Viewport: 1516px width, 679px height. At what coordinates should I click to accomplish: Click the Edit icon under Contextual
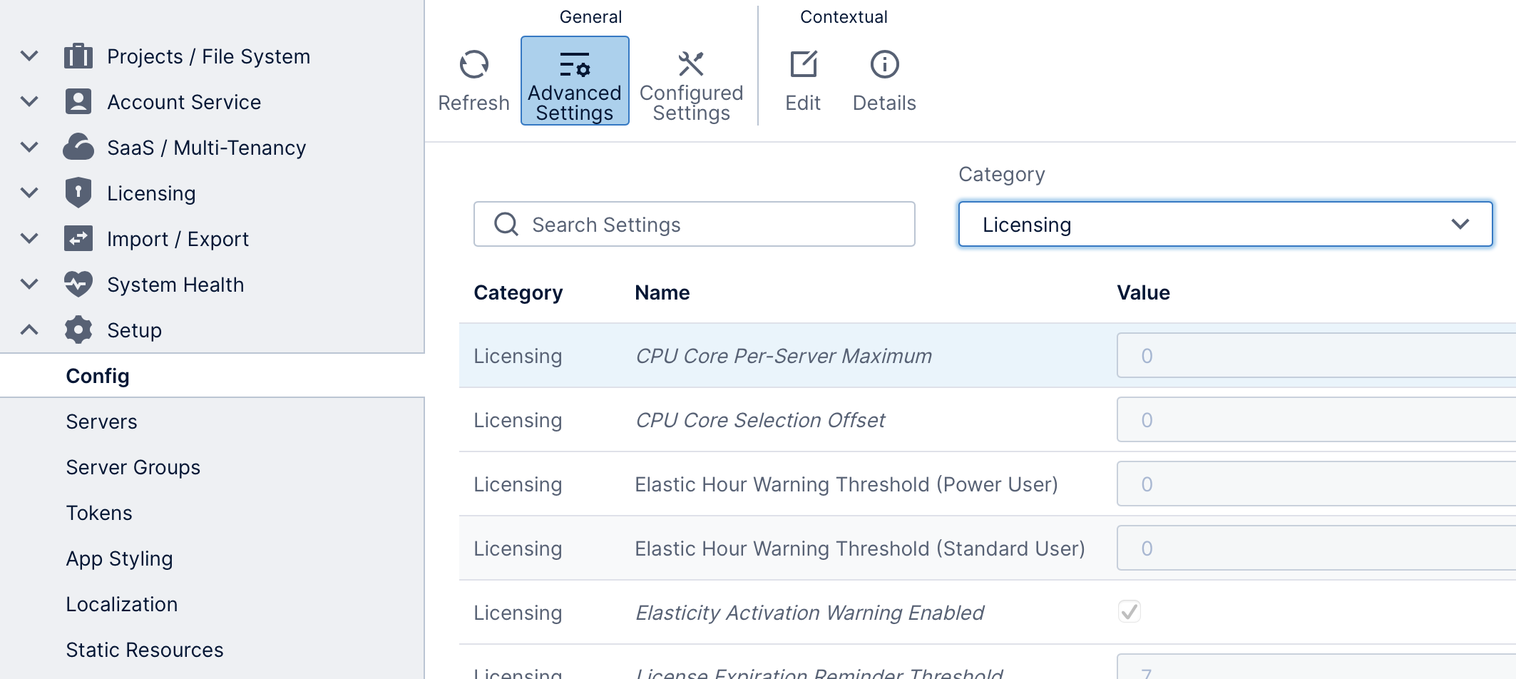pos(804,64)
